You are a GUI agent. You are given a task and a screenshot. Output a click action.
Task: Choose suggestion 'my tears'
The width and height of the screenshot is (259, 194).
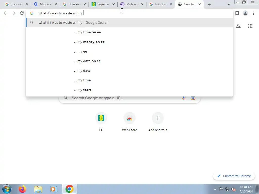(129, 90)
